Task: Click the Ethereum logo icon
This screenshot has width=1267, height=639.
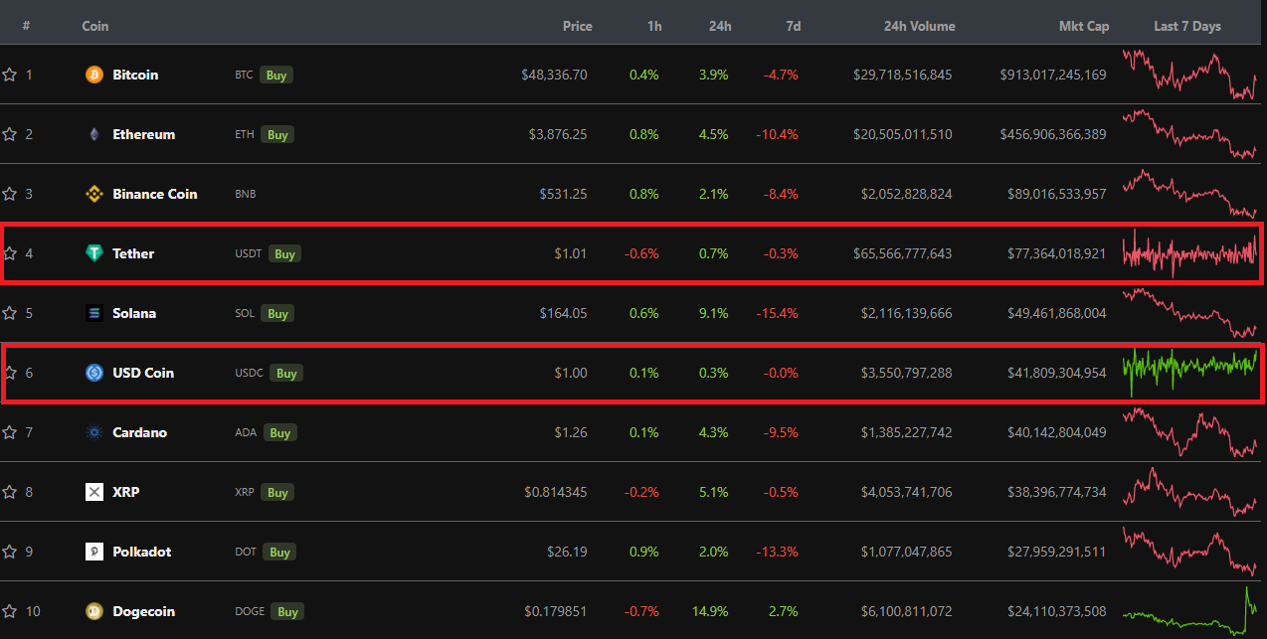Action: point(94,134)
